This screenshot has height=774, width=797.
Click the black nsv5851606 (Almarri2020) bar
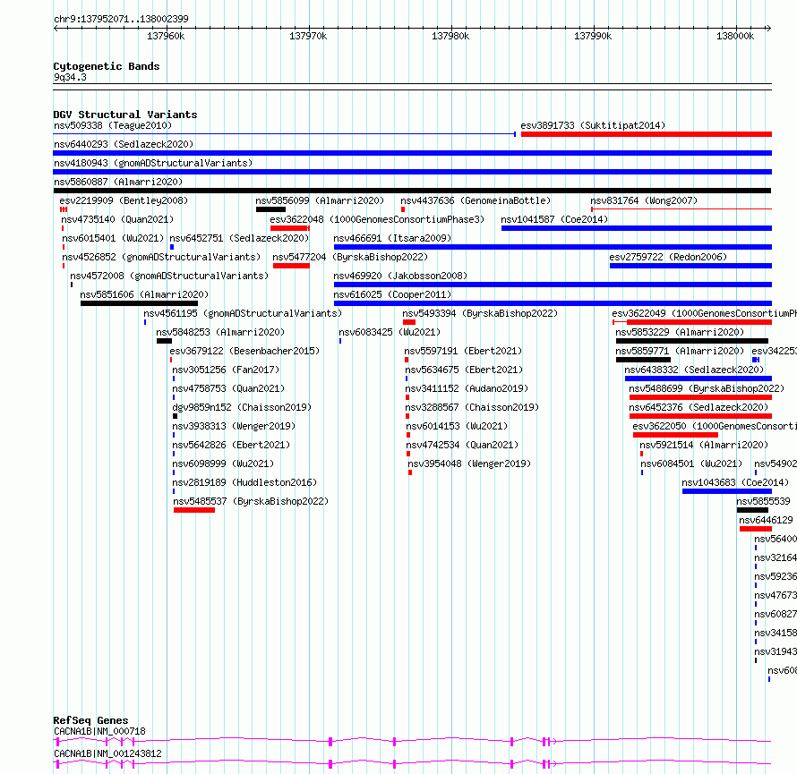point(139,303)
